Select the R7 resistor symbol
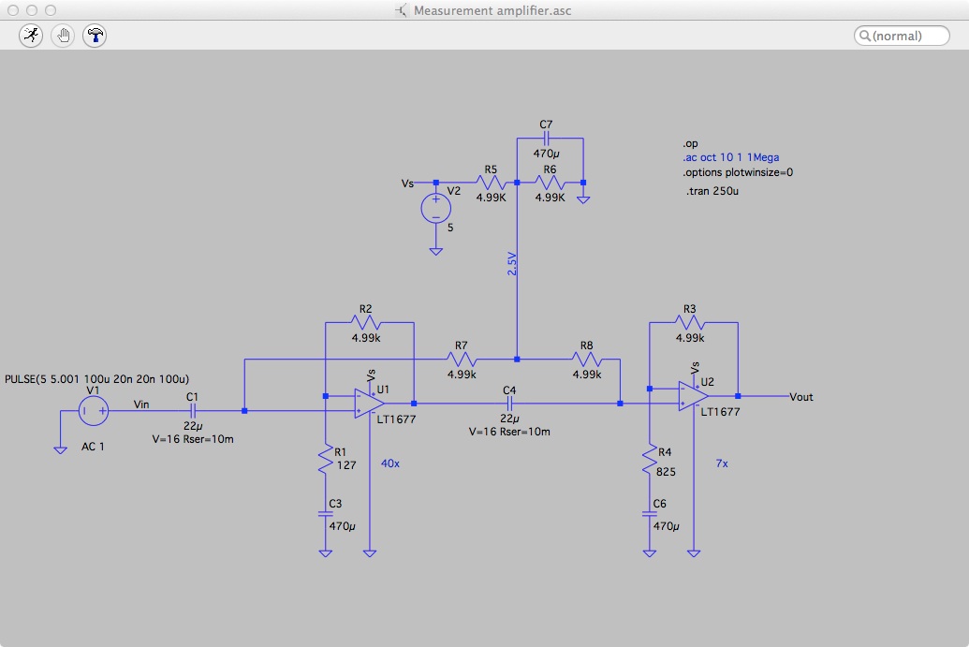Screen dimensions: 969x647 click(461, 359)
